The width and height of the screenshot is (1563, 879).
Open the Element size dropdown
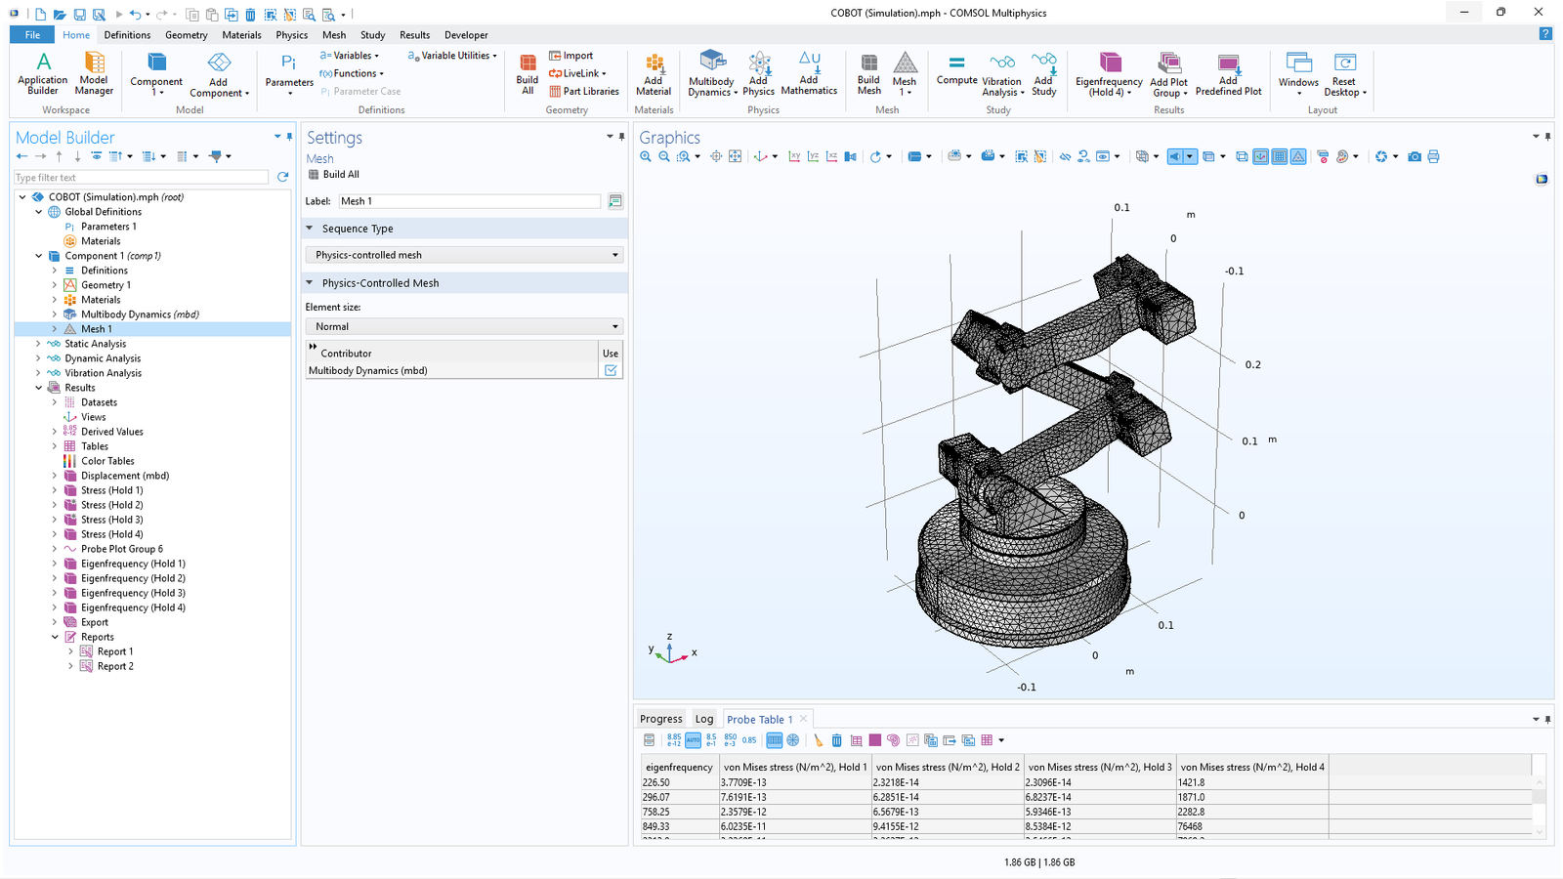tap(464, 326)
